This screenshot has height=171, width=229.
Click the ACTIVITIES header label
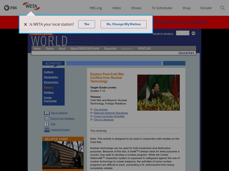53,63
